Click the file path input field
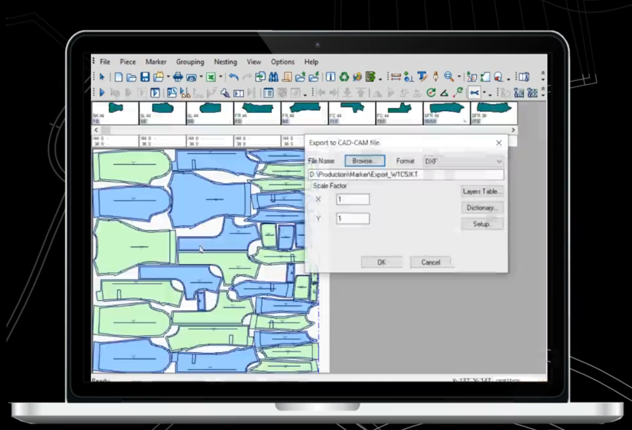This screenshot has width=632, height=430. click(x=406, y=174)
